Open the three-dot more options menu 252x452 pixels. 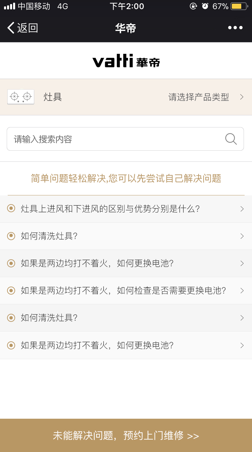(235, 28)
